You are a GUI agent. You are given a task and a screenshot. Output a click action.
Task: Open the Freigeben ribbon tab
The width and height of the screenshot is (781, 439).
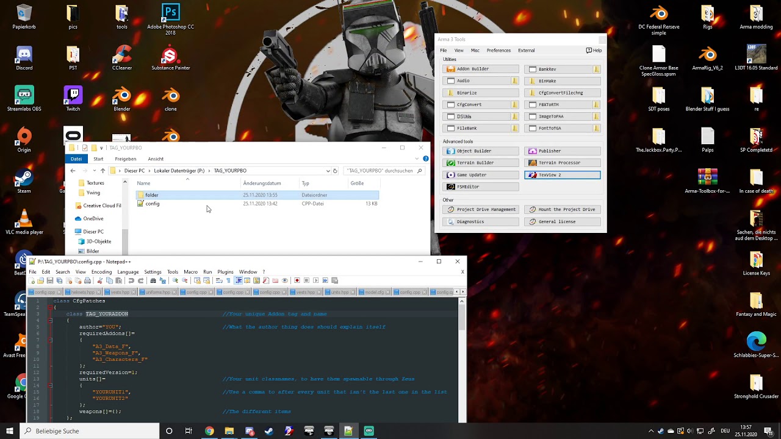tap(125, 159)
